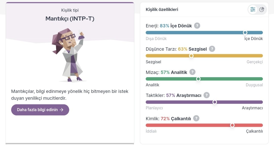
Task: Click arrow icon in Daha fazla bilgi button
Action: (61, 110)
